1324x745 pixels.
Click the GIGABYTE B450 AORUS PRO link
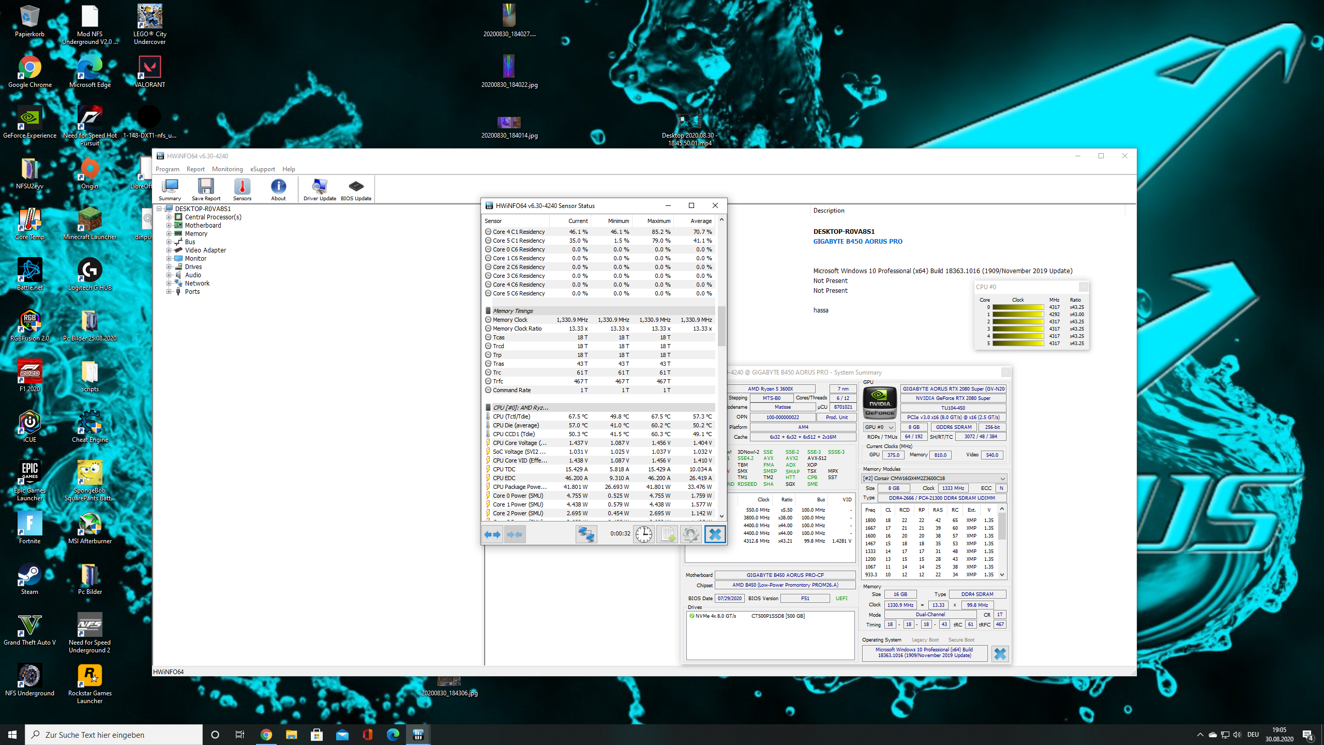[x=857, y=242]
